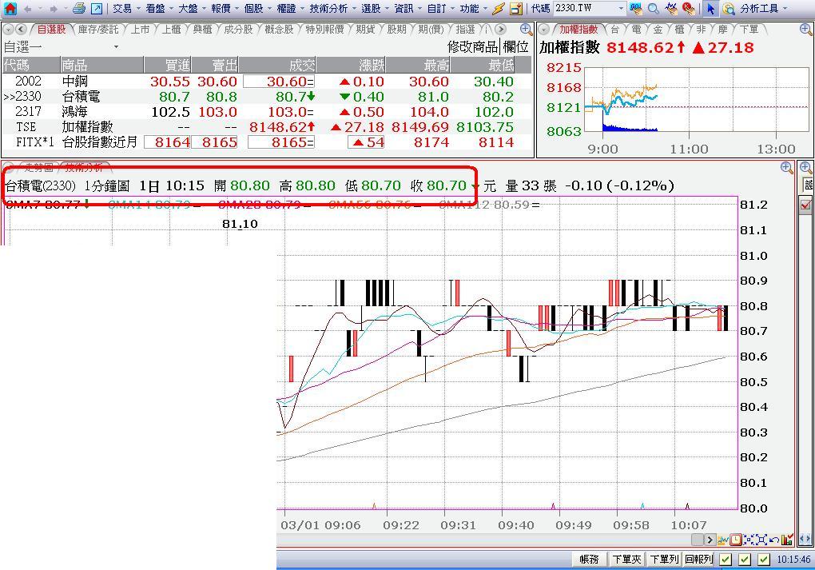The image size is (815, 570).
Task: Zoom the technical analysis chart panel
Action: [786, 167]
